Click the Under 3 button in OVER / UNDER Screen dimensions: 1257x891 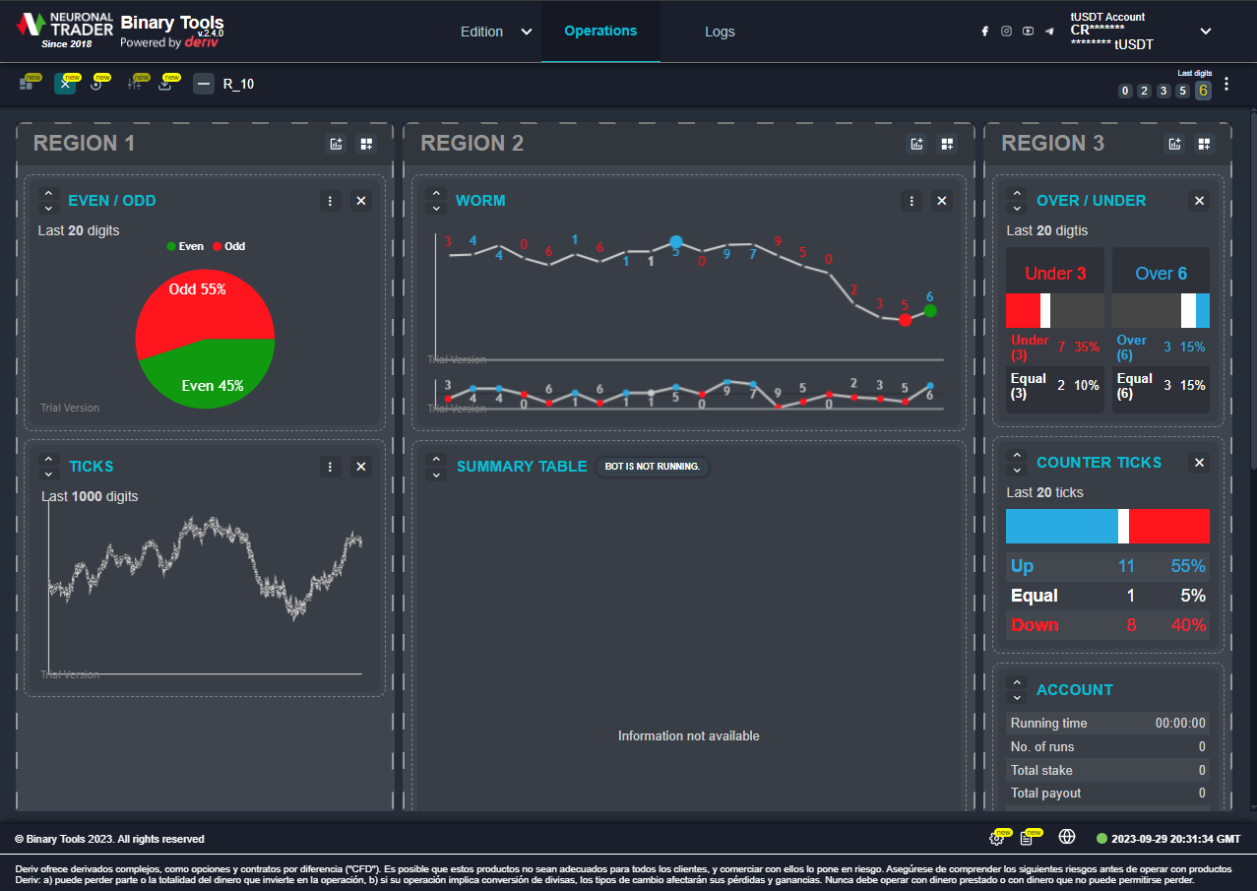(1054, 272)
